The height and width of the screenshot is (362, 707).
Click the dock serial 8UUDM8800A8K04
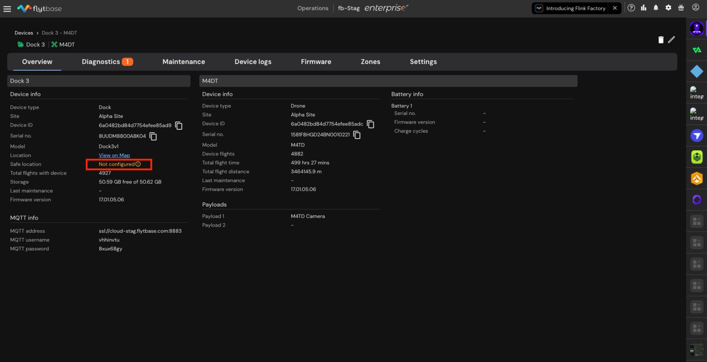(122, 136)
